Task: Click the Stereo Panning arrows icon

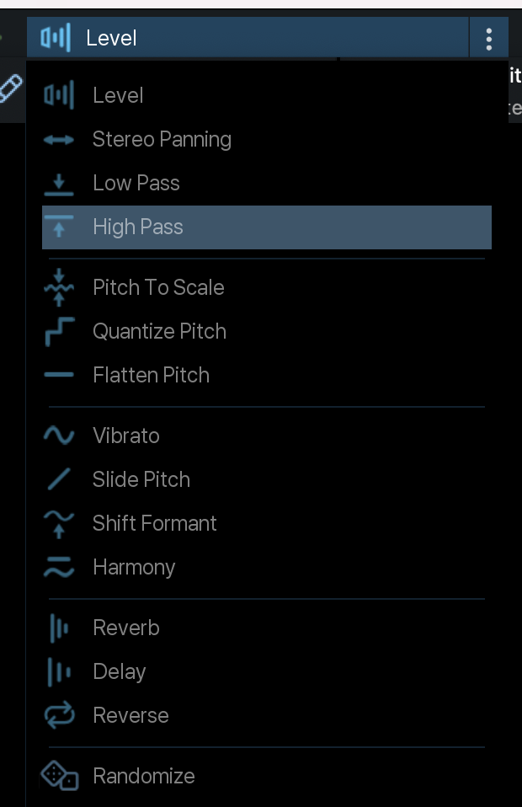Action: [58, 140]
